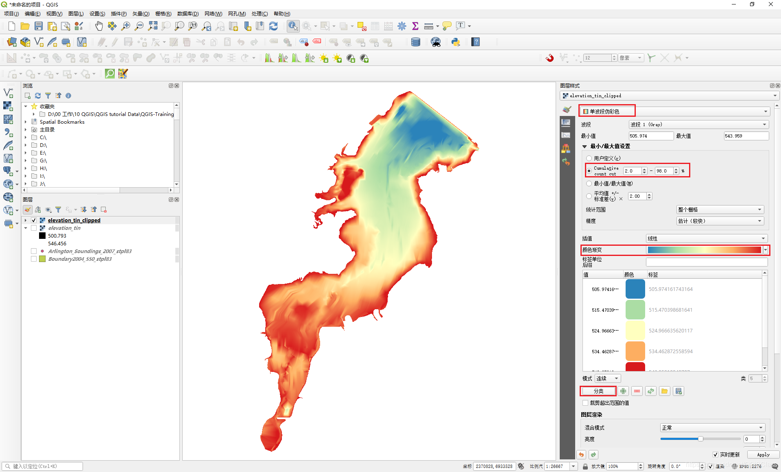Click the 最小值 505.974 input field
Screen dimensions: 781x472
click(x=650, y=136)
